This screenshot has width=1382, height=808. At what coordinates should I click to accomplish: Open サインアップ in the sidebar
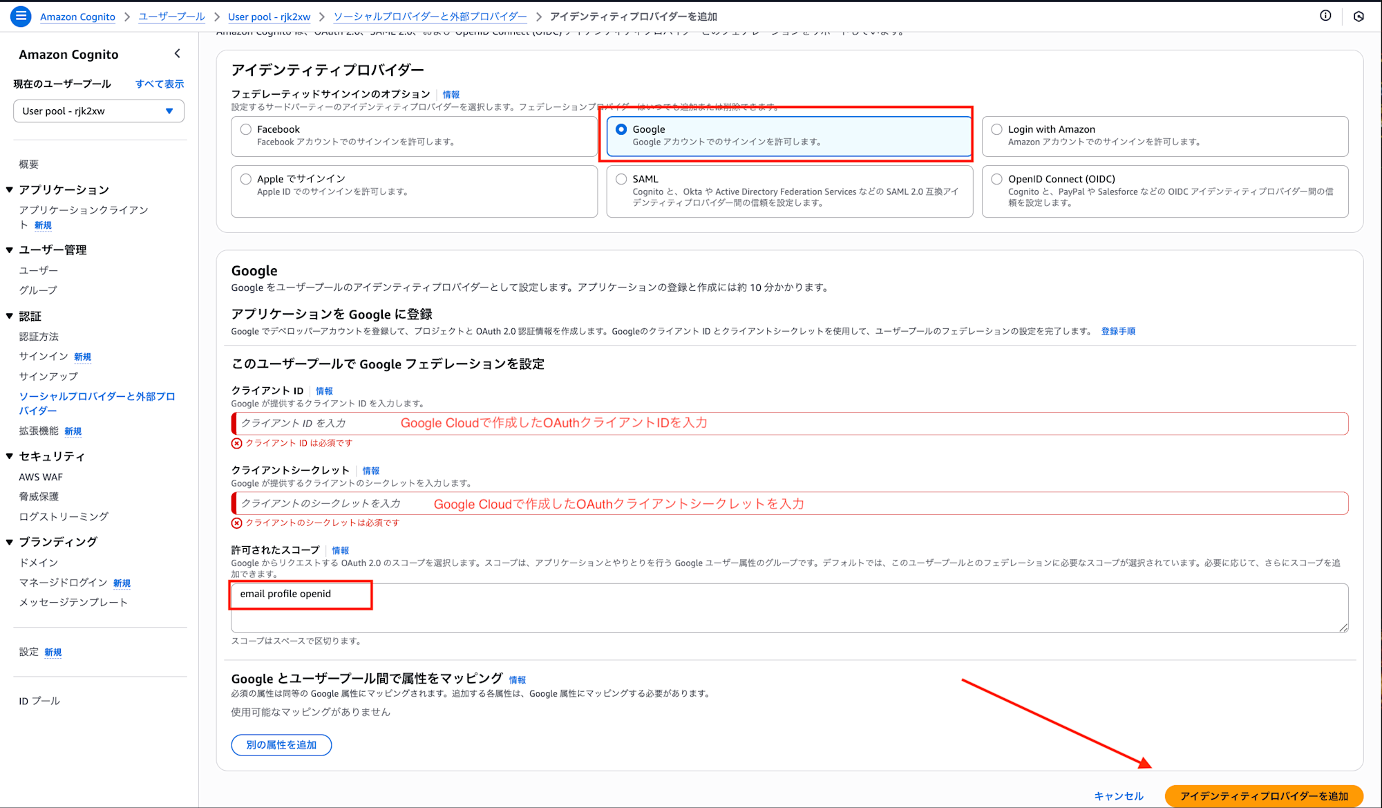[48, 377]
